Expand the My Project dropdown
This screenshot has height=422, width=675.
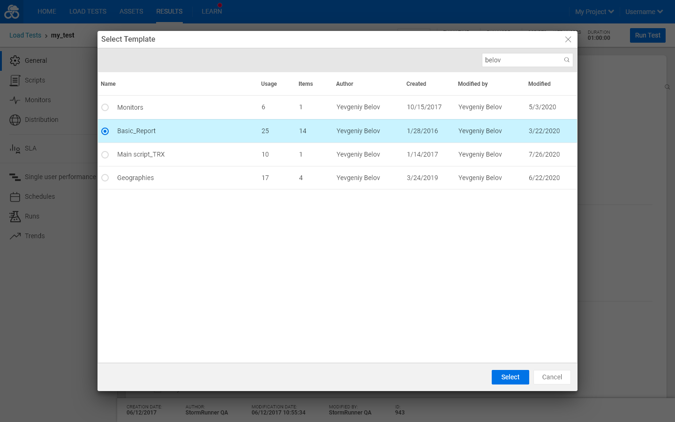click(594, 12)
